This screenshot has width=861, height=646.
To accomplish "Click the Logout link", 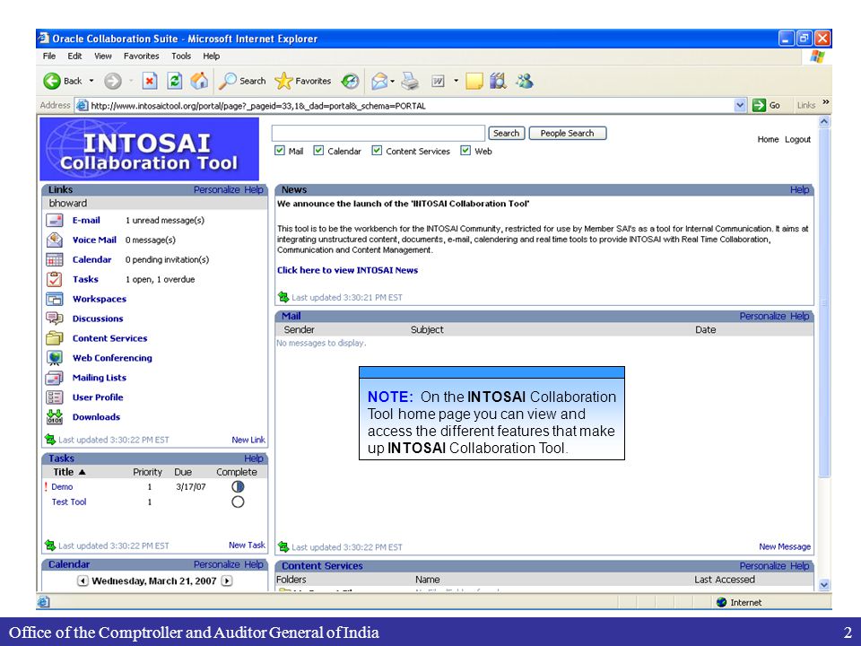I will coord(797,140).
